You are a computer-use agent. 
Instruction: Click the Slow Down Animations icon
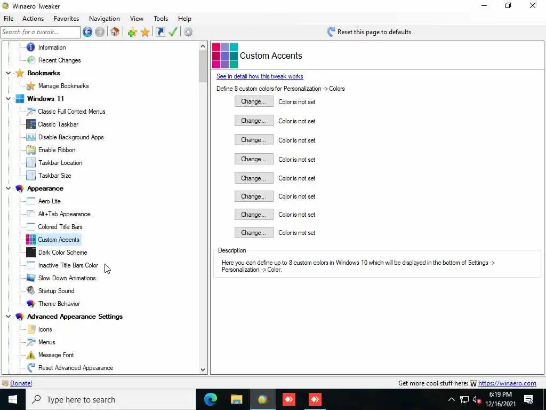(30, 278)
